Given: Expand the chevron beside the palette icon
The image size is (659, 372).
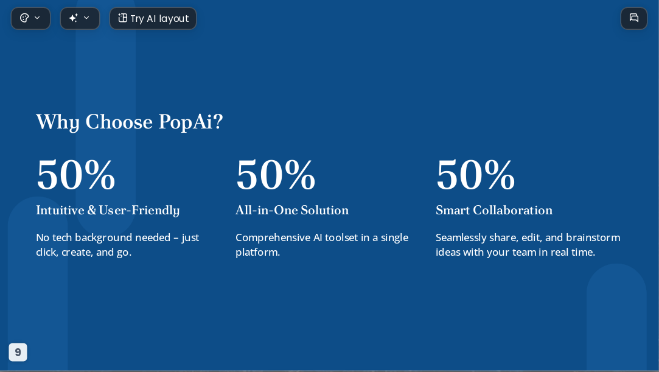Looking at the screenshot, I should tap(37, 18).
